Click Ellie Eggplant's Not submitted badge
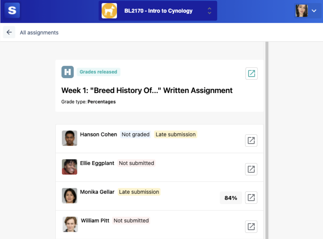Screen dimensions: 323x239 [136, 163]
